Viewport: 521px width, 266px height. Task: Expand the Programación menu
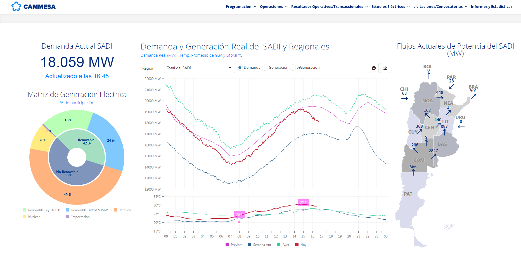[x=241, y=6]
